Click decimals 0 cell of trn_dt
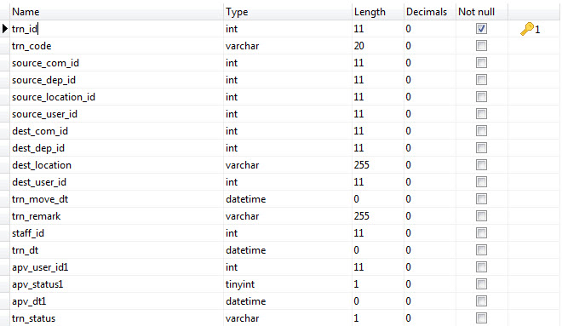The height and width of the screenshot is (326, 562). click(430, 249)
